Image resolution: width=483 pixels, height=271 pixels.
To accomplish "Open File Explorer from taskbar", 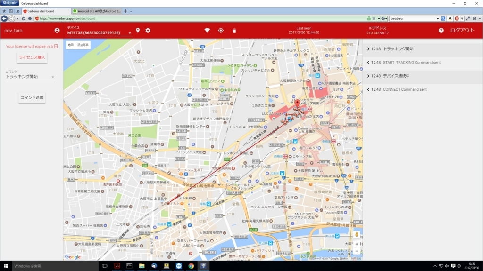I will click(142, 266).
